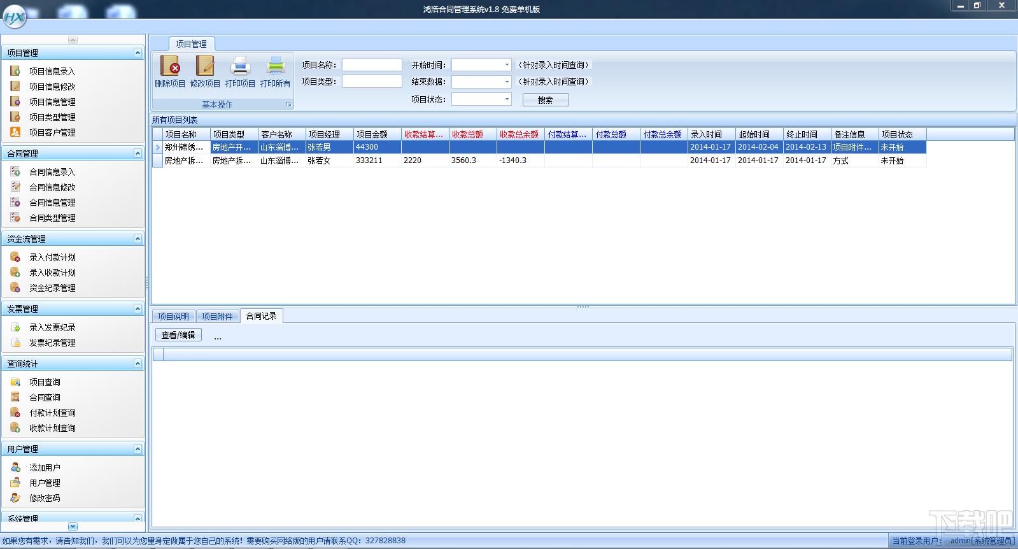
Task: Open 合同类型管理 in the sidebar
Action: point(52,218)
